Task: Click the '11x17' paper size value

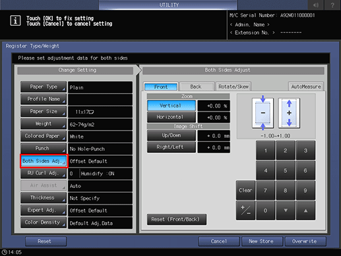Action: [100, 112]
